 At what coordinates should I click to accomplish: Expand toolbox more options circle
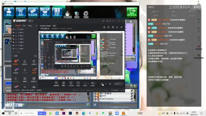(36, 56)
